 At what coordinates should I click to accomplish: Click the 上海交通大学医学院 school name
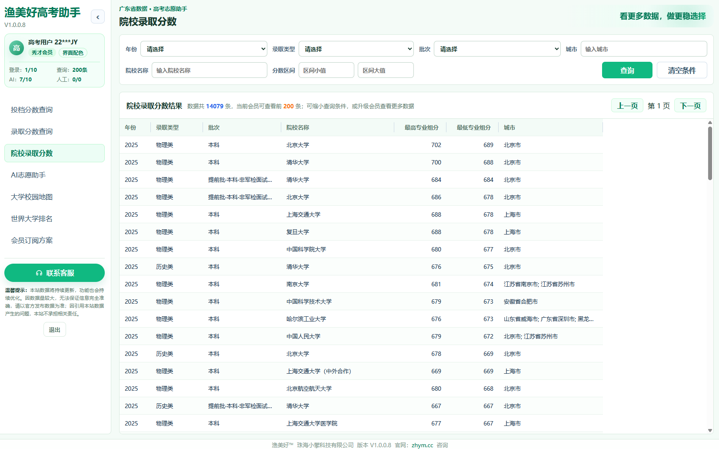coord(312,423)
